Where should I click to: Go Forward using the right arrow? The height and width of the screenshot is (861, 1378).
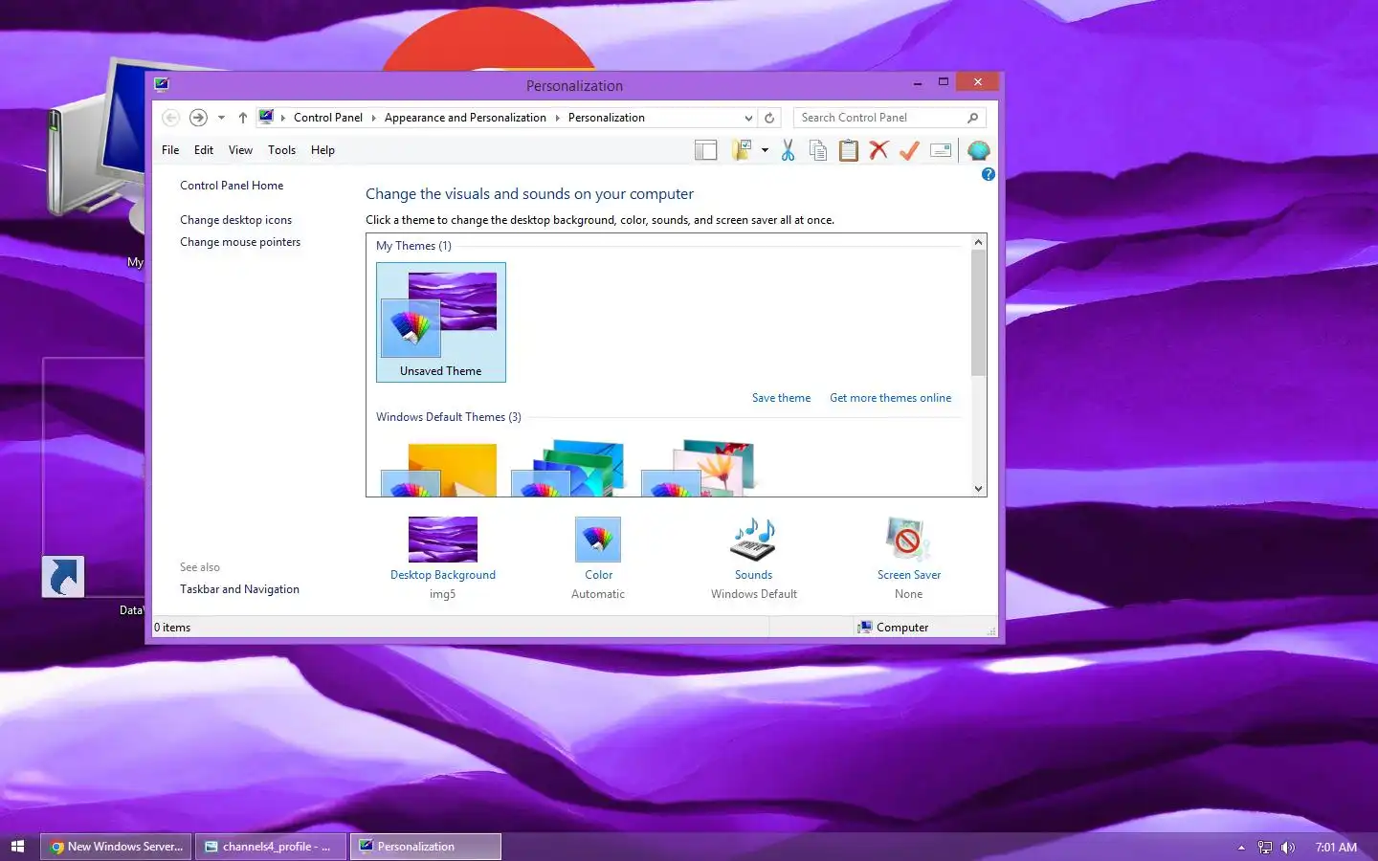coord(198,118)
